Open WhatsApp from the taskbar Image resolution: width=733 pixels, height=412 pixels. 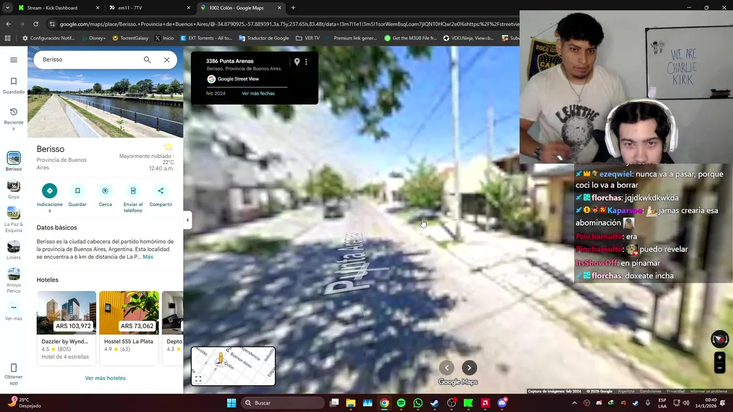tap(418, 403)
